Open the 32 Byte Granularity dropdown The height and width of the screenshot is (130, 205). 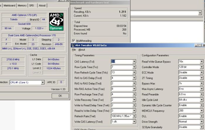point(201,127)
